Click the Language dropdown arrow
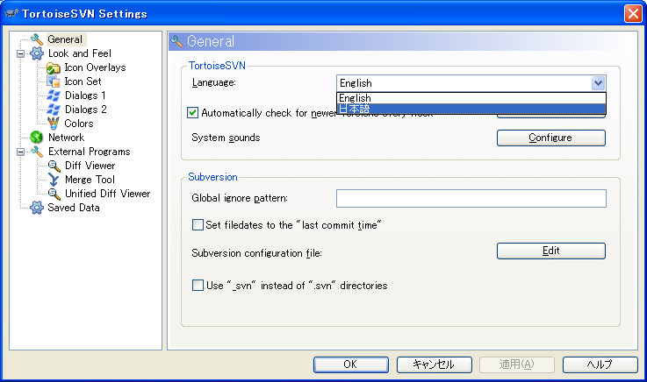 pyautogui.click(x=598, y=83)
